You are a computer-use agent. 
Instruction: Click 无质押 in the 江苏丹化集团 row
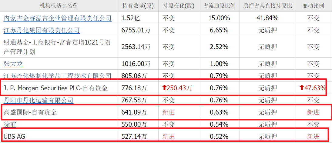(x=268, y=30)
